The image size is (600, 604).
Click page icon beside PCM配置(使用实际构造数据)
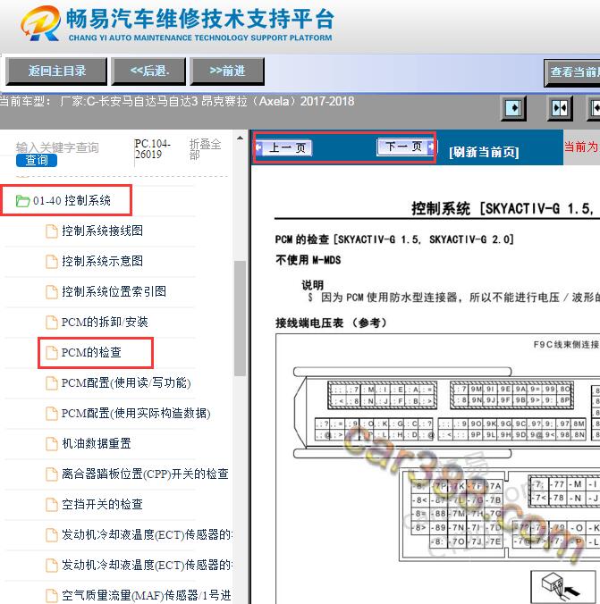tap(52, 414)
